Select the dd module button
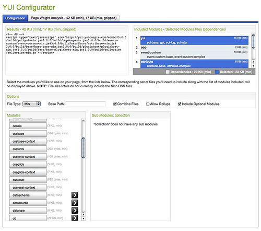 pyautogui.click(x=28, y=218)
